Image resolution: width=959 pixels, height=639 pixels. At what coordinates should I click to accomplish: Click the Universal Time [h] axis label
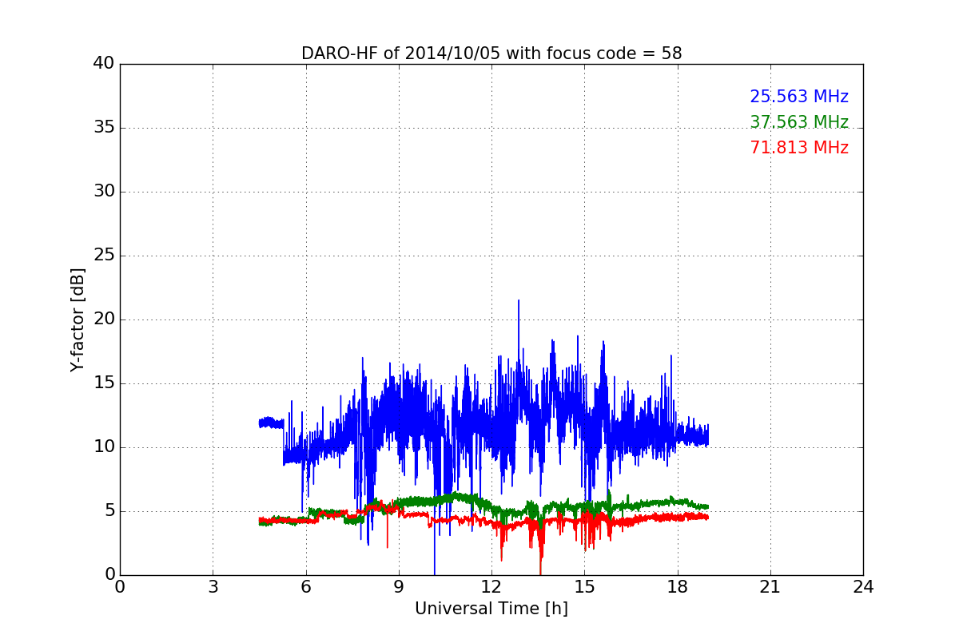point(491,609)
